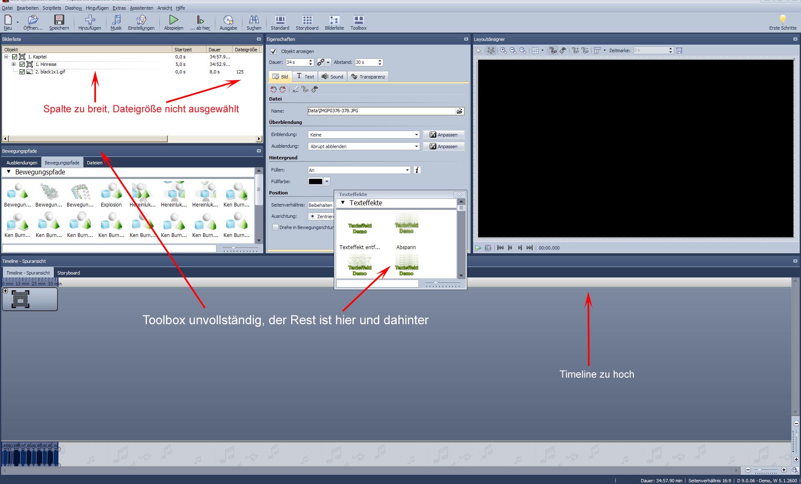Expand the 1. Hinreise tree node
This screenshot has height=484, width=801.
click(x=14, y=64)
